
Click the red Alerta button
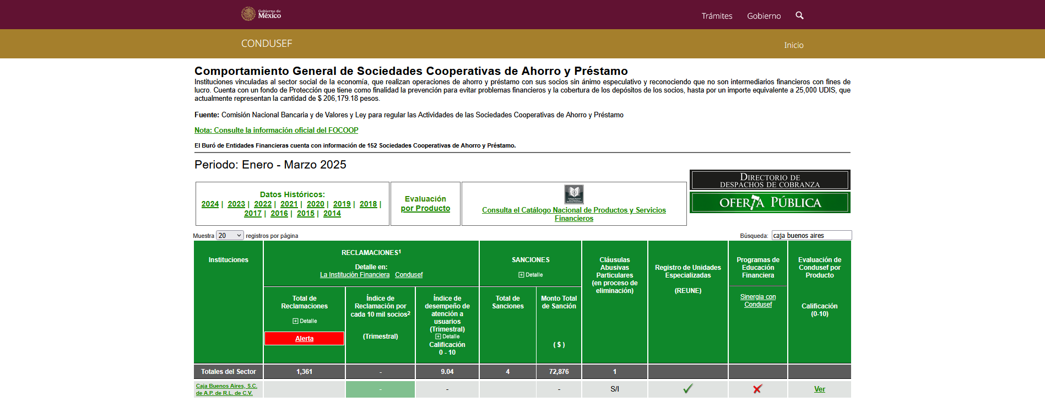(304, 339)
